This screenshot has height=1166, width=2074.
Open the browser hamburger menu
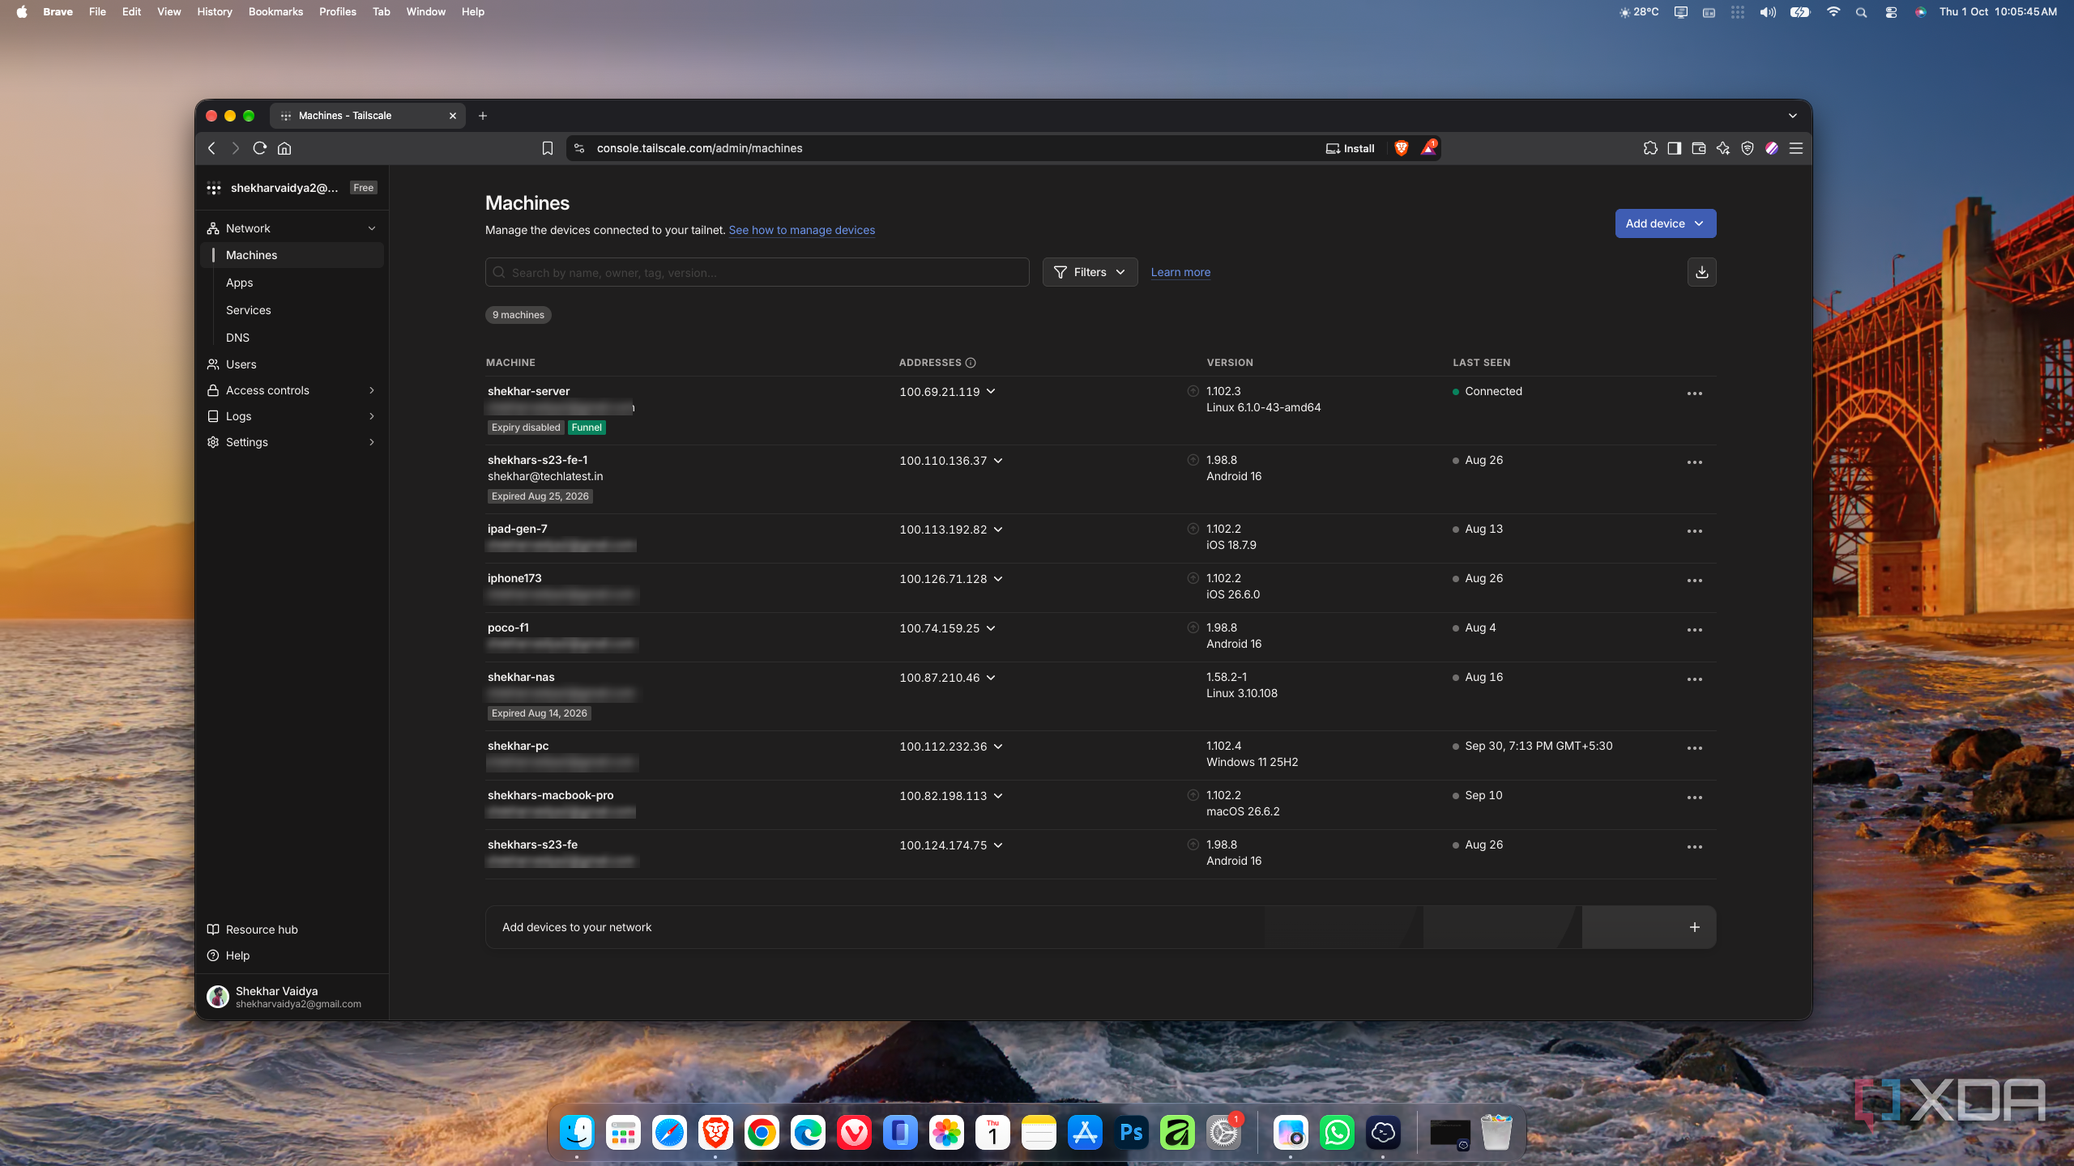1796,148
